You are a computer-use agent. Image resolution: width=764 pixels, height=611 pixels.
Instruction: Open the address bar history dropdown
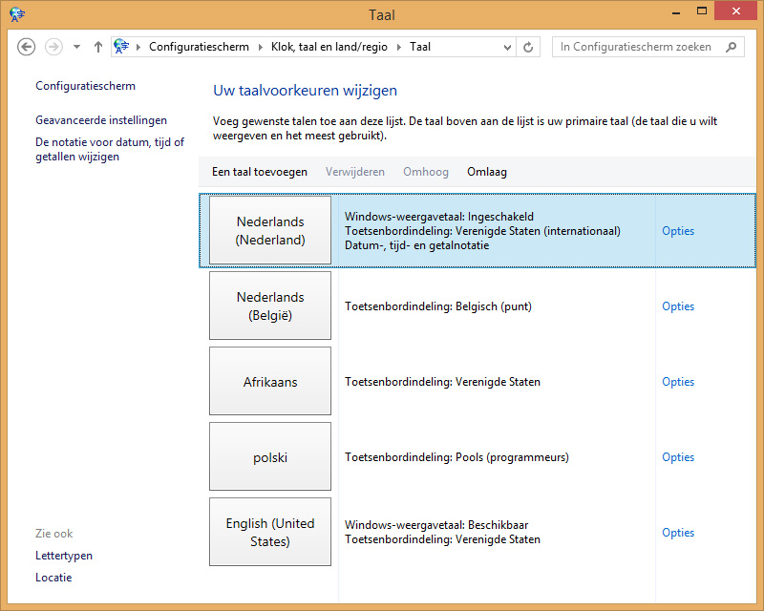click(507, 48)
